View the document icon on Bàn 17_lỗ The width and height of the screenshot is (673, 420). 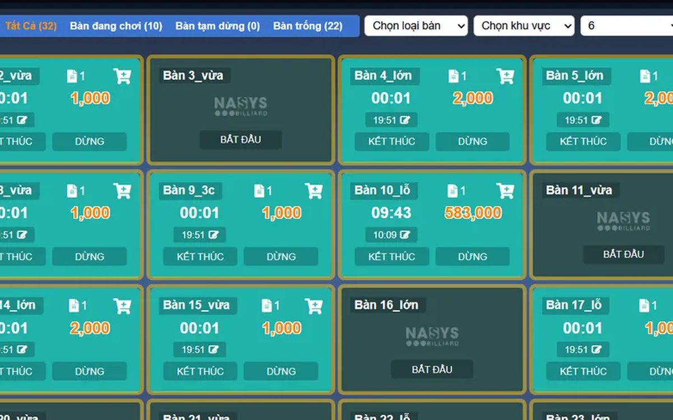coord(645,306)
